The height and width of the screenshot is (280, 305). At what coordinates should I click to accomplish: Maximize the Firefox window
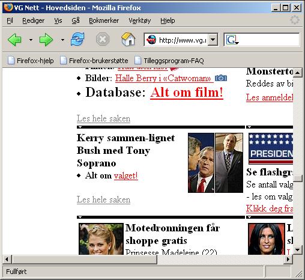point(285,8)
